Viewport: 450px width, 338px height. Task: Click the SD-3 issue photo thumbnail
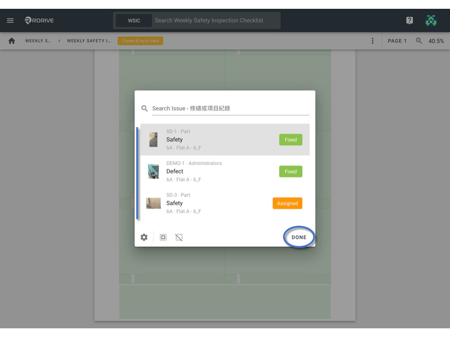click(x=153, y=203)
